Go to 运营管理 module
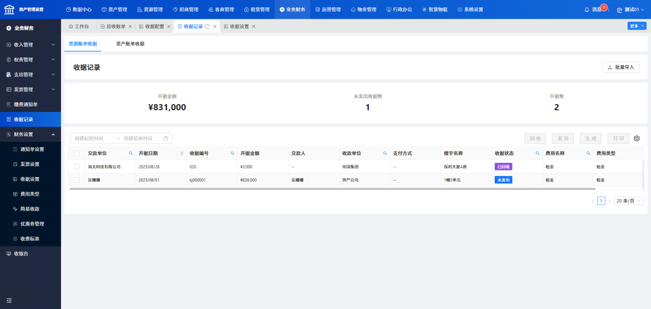 (x=328, y=10)
